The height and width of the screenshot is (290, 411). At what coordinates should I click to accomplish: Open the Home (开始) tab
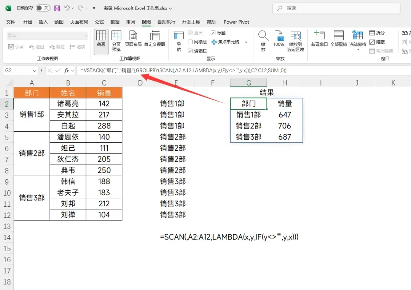(27, 22)
